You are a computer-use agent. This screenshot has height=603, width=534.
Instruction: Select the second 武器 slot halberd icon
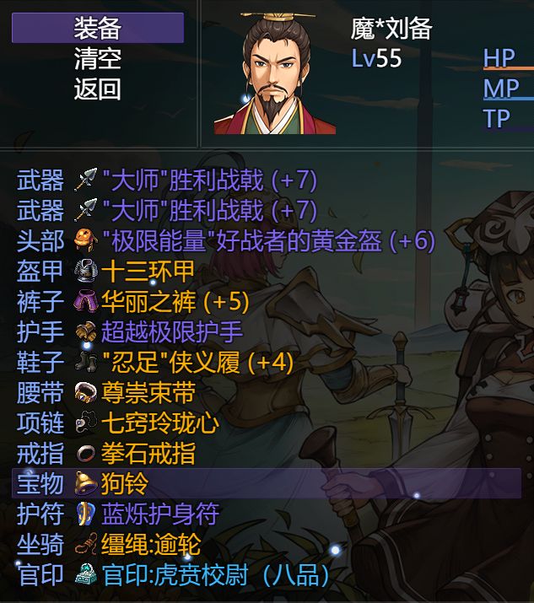[85, 210]
